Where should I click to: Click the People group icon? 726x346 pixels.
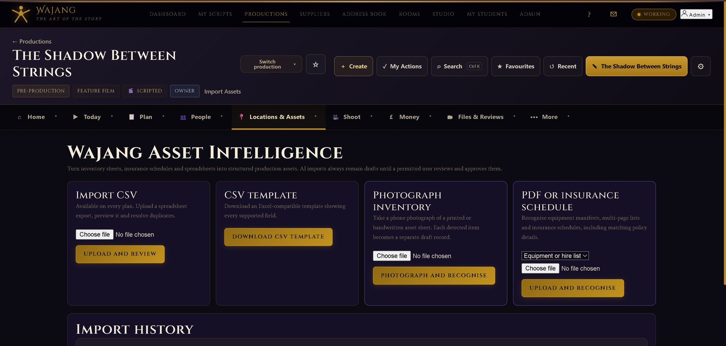pyautogui.click(x=183, y=117)
